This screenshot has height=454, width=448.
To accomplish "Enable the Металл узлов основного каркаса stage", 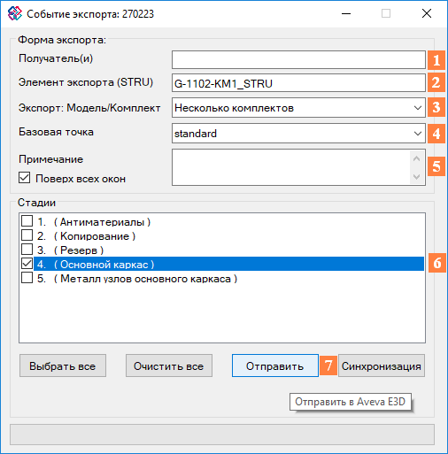I will [x=27, y=278].
